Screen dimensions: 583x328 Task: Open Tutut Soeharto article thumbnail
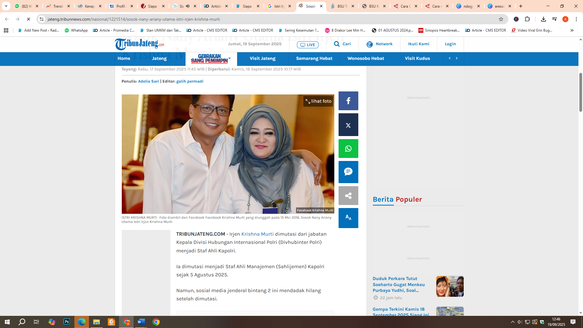click(450, 286)
